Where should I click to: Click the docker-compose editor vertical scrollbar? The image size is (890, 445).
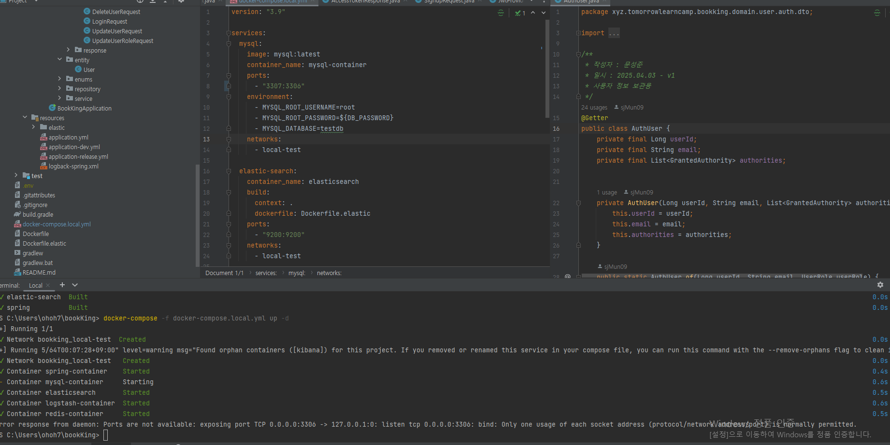[x=547, y=68]
